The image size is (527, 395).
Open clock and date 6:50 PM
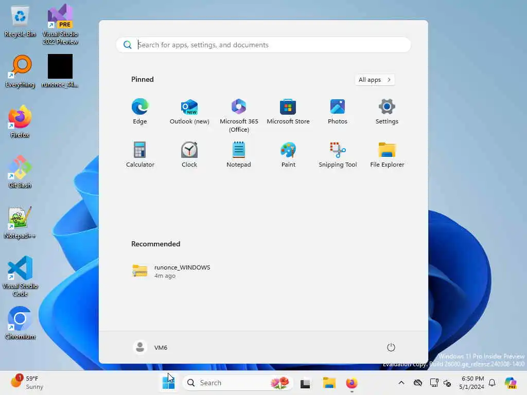pyautogui.click(x=471, y=383)
